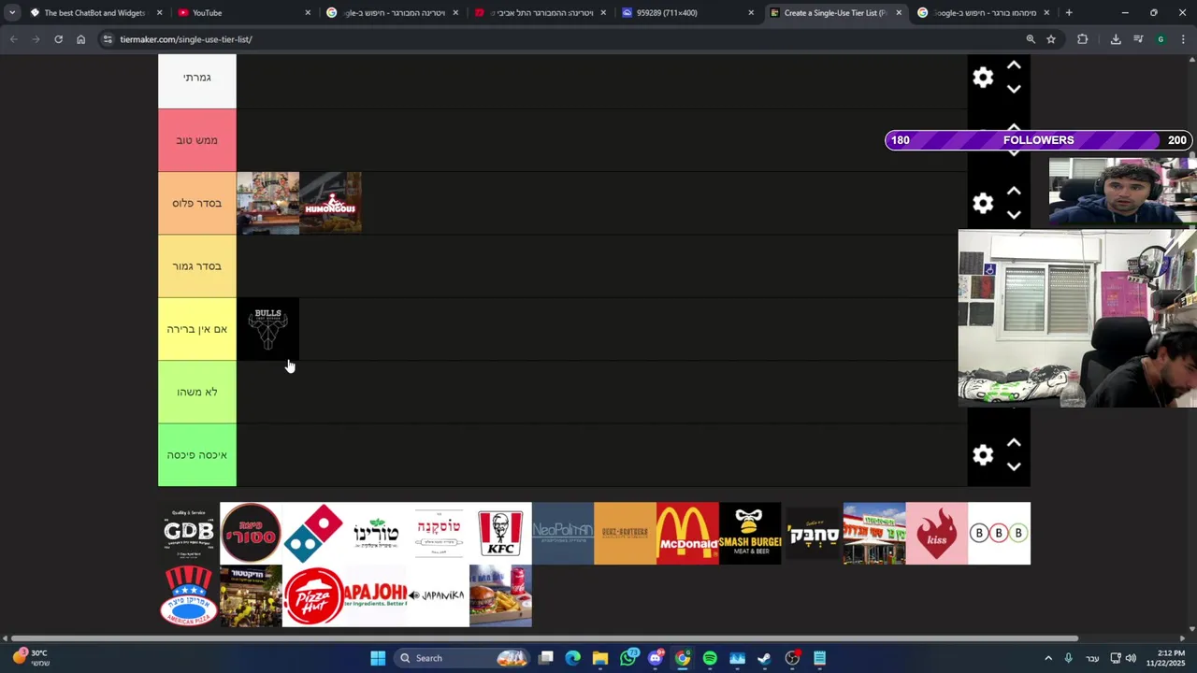Select the KFC logo image
1197x673 pixels.
500,533
